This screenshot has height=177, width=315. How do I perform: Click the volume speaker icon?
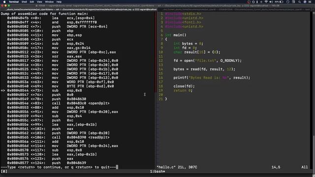pos(271,2)
